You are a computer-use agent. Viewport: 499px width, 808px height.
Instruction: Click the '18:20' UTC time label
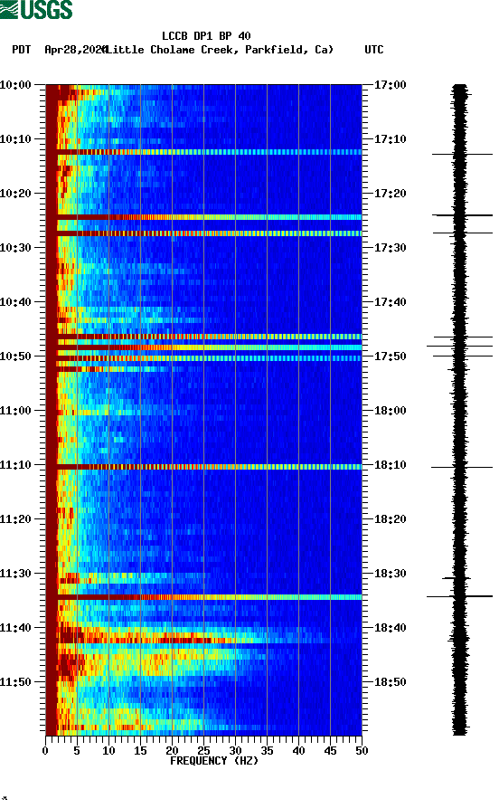390,519
